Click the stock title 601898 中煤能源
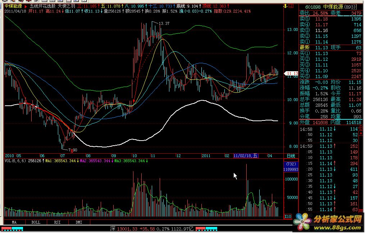 pos(330,7)
